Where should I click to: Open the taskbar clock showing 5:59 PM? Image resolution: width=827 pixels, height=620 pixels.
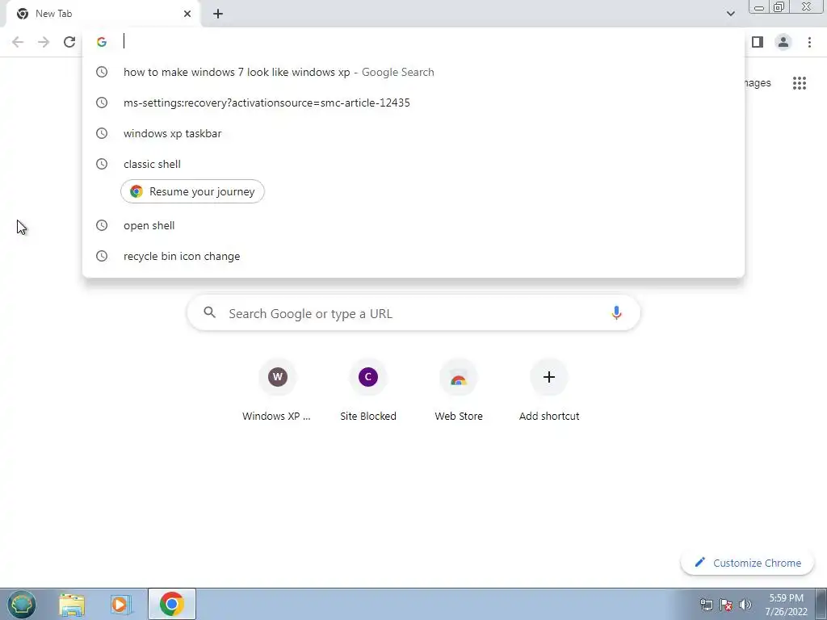(x=786, y=605)
